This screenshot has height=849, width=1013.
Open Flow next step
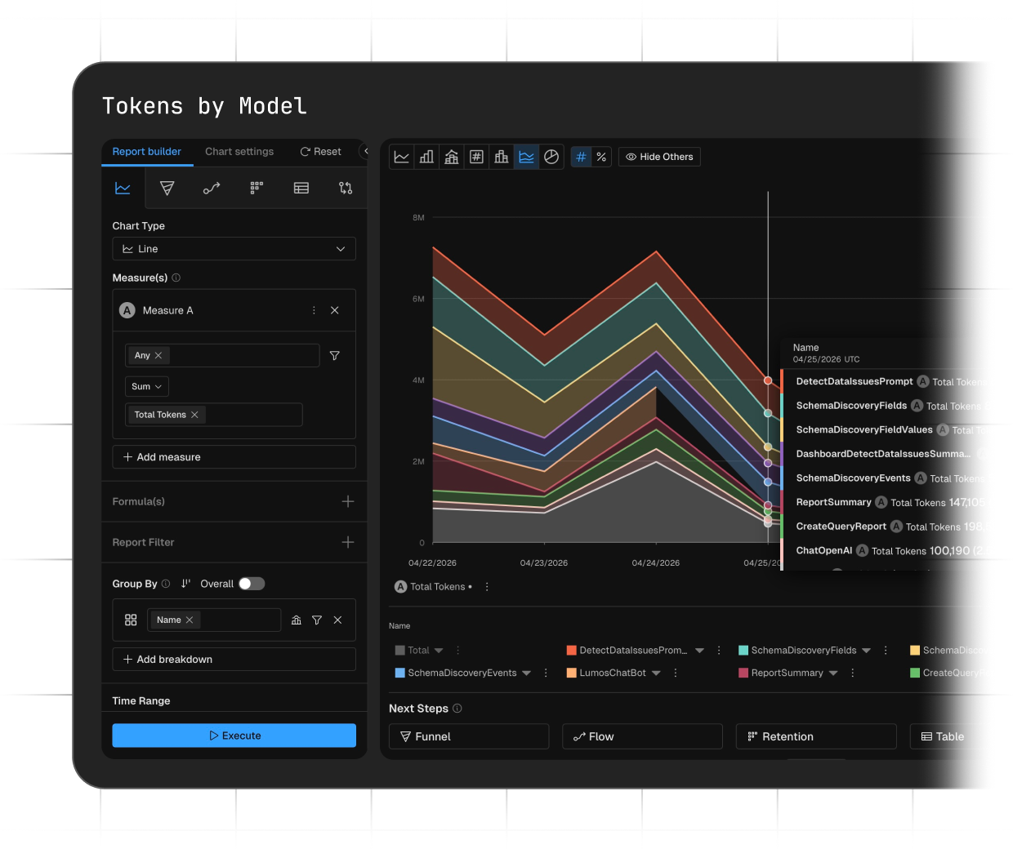(x=642, y=736)
